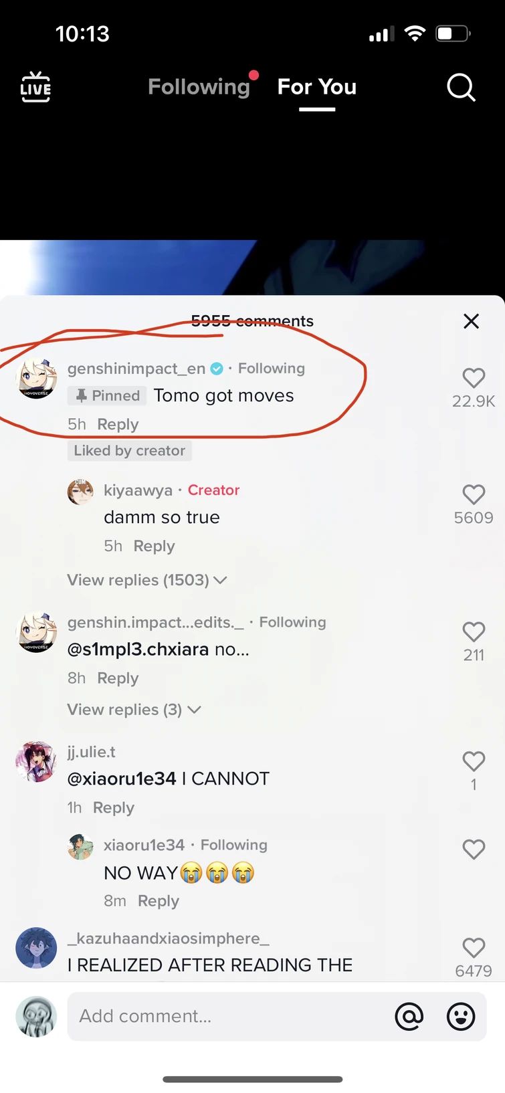Open the emoji picker in comment bar
The image size is (505, 1093).
(461, 1016)
